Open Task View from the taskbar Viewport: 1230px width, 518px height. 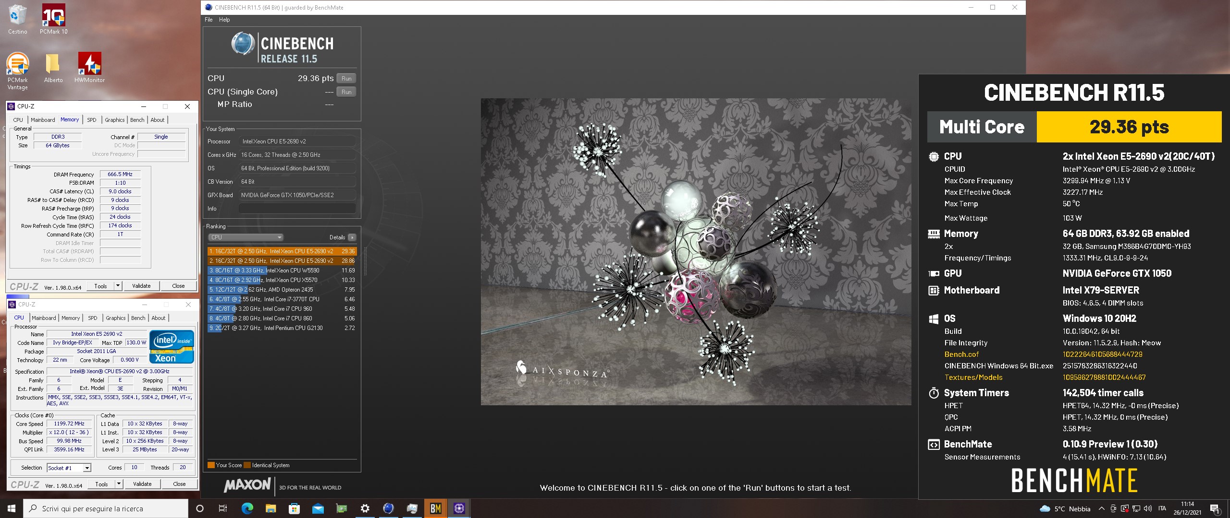coord(223,508)
